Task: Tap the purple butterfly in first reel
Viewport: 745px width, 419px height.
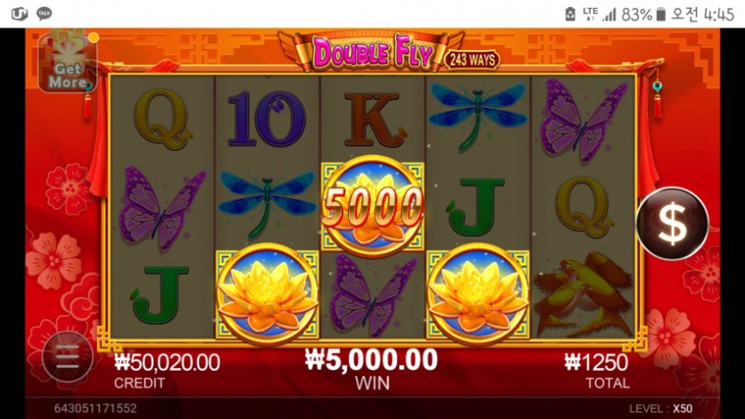Action: (161, 208)
